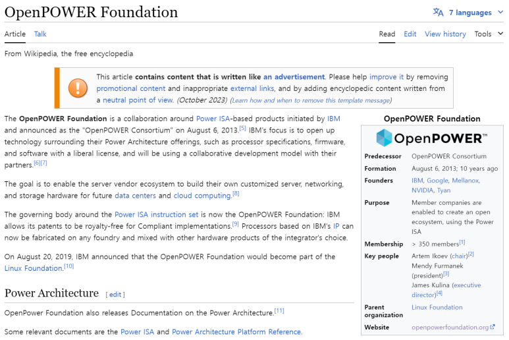This screenshot has height=340, width=509.
Task: Open 'Power ISA instruction set' link
Action: (157, 214)
